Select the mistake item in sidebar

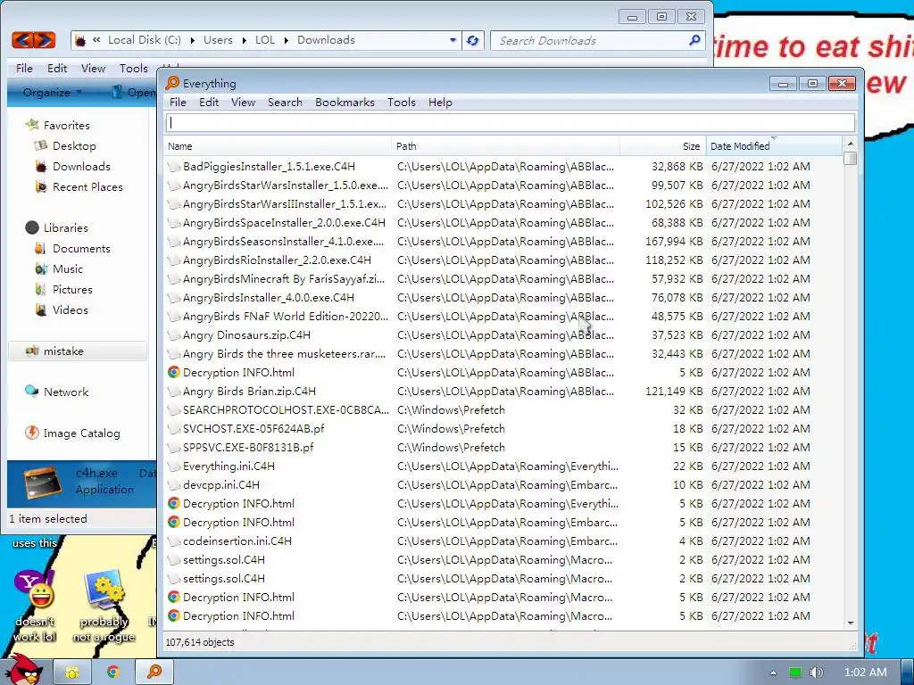[78, 351]
